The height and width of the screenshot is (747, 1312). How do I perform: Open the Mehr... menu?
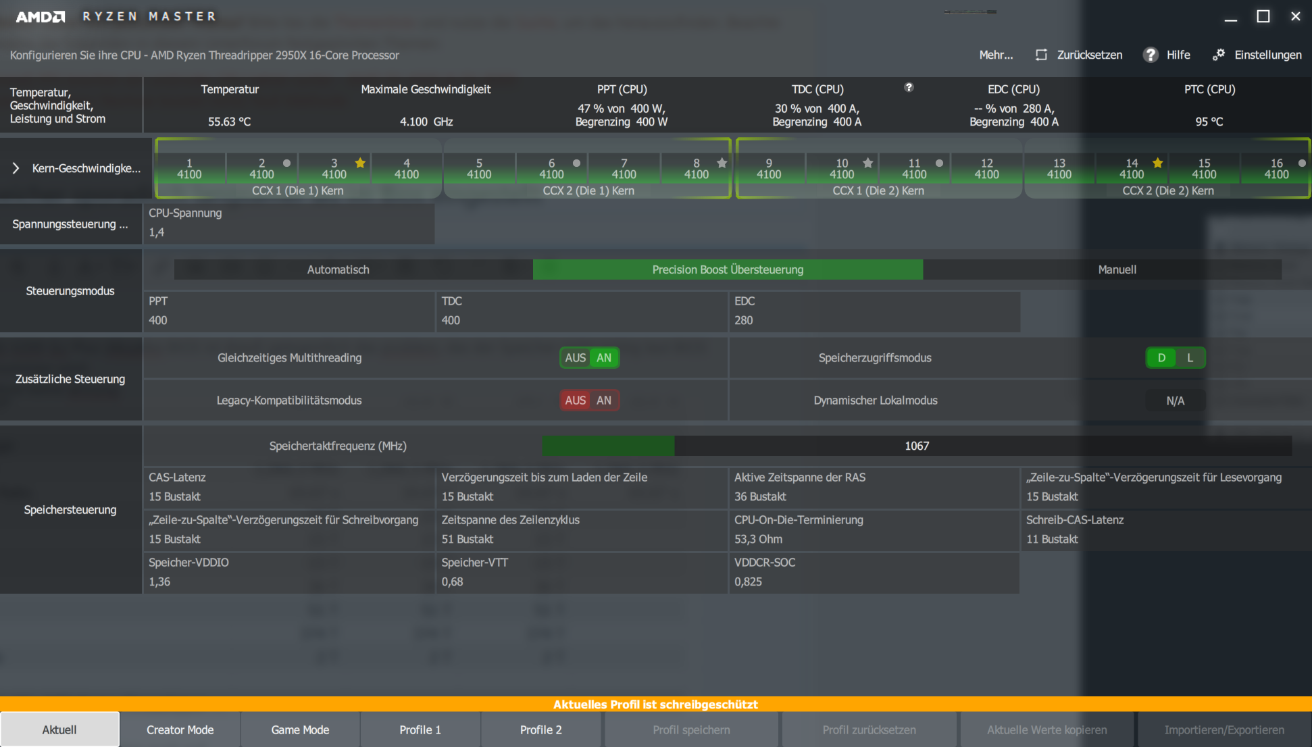point(996,55)
